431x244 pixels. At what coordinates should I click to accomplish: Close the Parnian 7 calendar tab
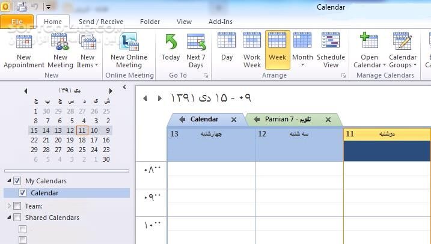tap(328, 120)
